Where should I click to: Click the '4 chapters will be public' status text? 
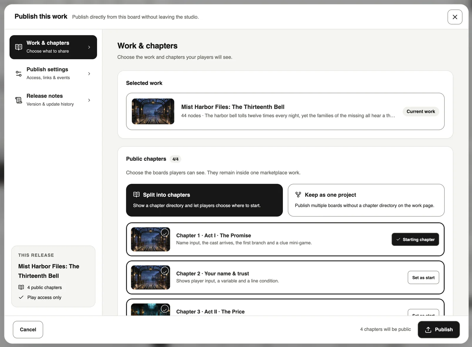point(385,329)
